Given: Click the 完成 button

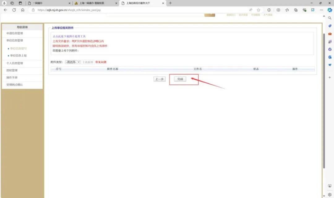Looking at the screenshot, I should point(180,79).
